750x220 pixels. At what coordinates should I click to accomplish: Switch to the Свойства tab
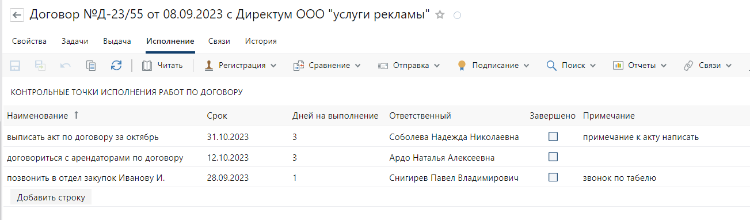click(29, 41)
